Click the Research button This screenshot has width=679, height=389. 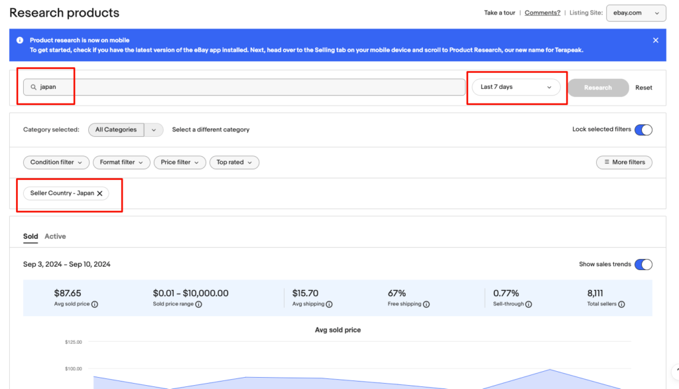598,88
